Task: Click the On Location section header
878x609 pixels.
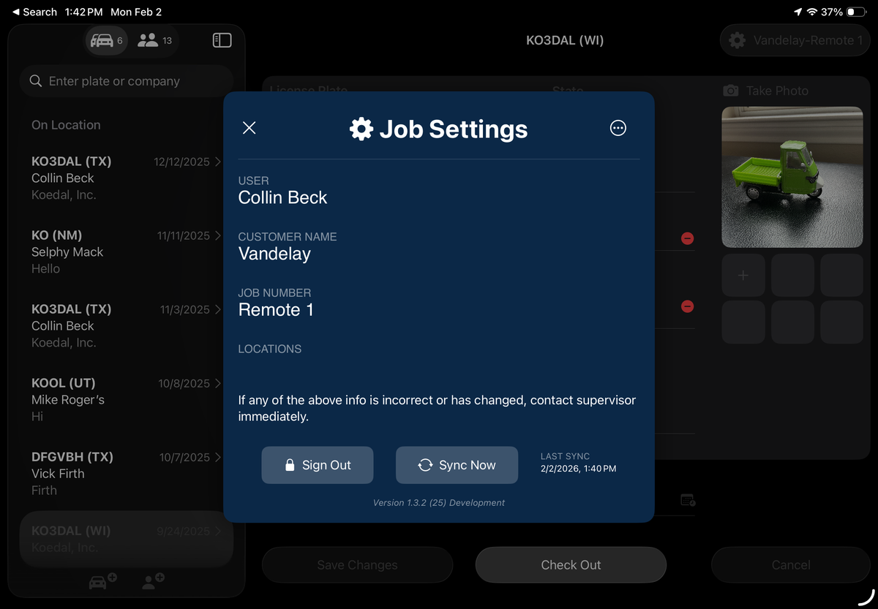Action: click(66, 125)
